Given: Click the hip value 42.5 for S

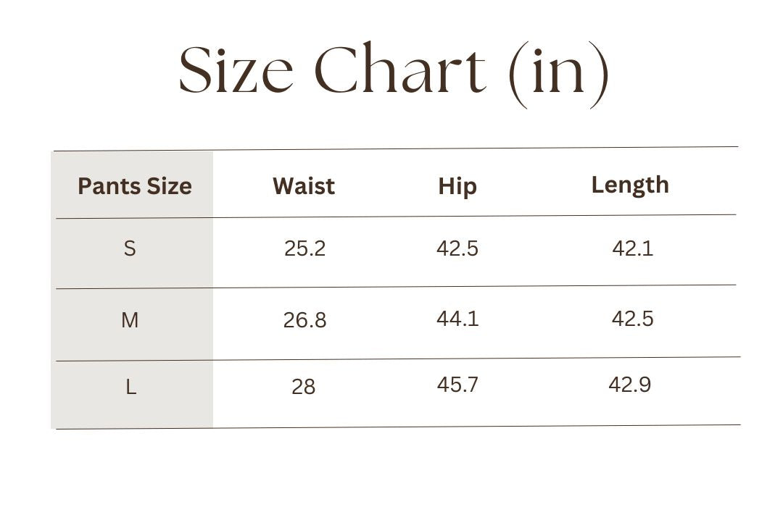Looking at the screenshot, I should 457,248.
